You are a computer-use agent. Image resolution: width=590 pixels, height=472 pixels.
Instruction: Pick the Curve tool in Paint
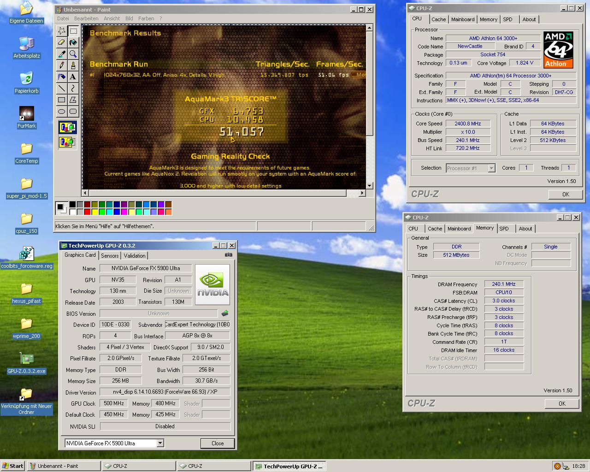[73, 88]
